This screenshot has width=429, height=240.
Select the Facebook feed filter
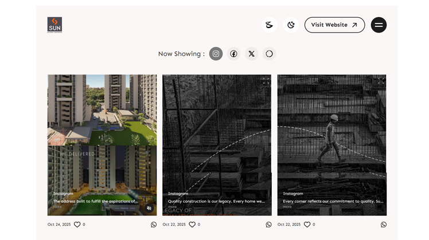(233, 54)
